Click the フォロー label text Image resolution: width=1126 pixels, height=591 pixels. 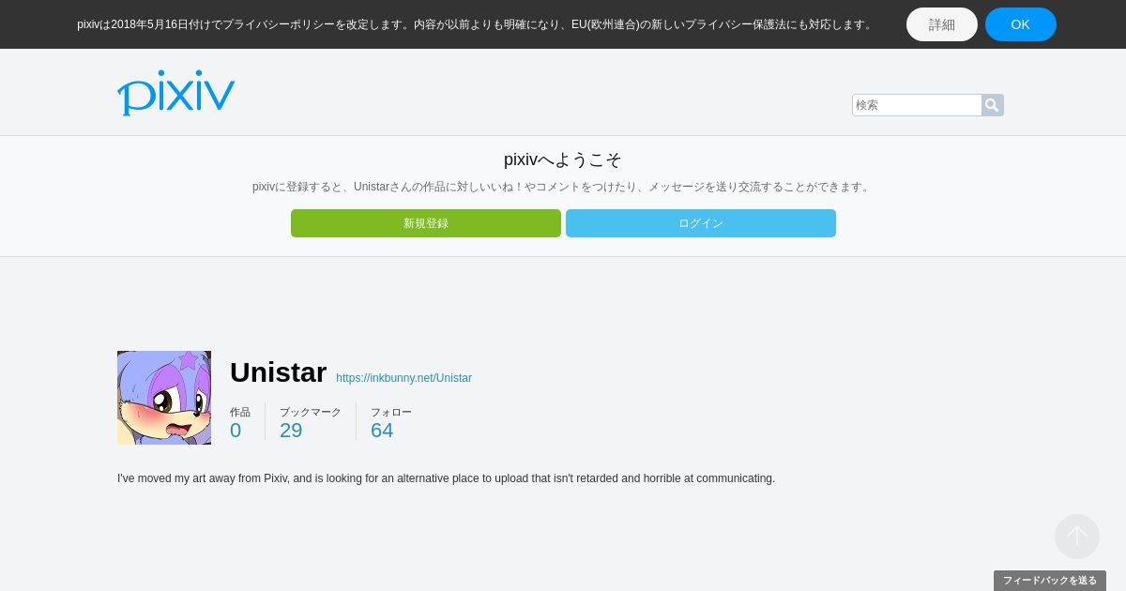pos(391,412)
